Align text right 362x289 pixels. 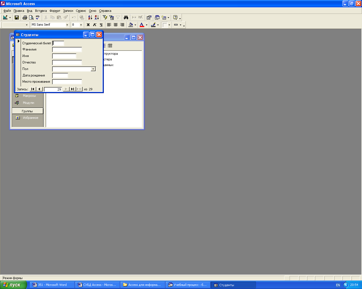[122, 25]
